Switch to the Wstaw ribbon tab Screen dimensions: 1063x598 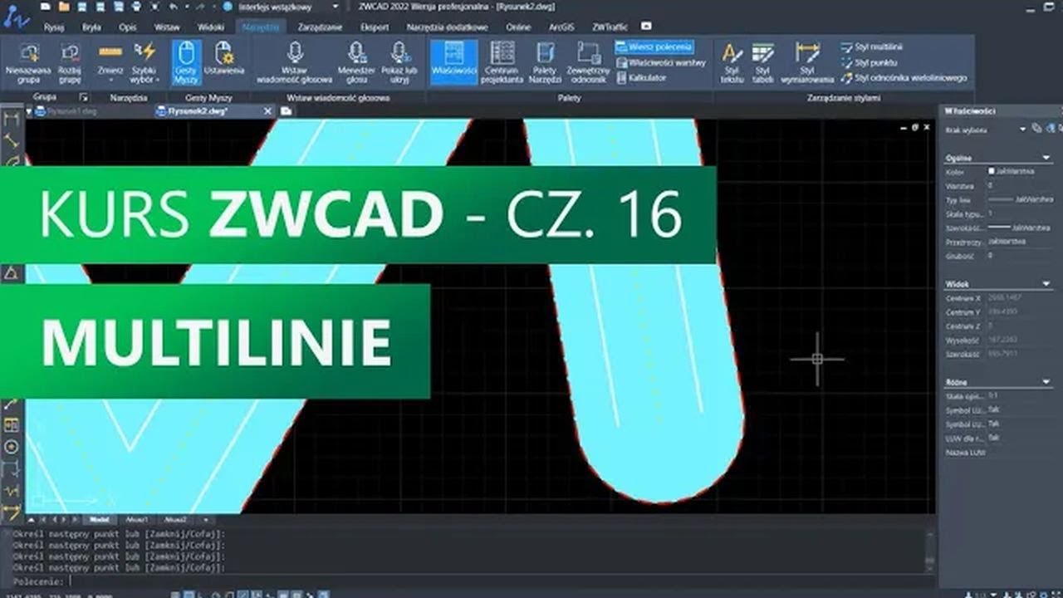coord(167,27)
